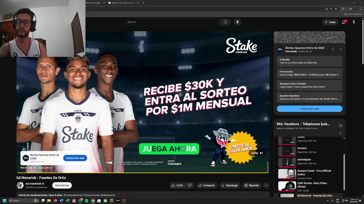364x204 pixels.
Task: Open Apuestas Deportivas link card
Action: (309, 97)
